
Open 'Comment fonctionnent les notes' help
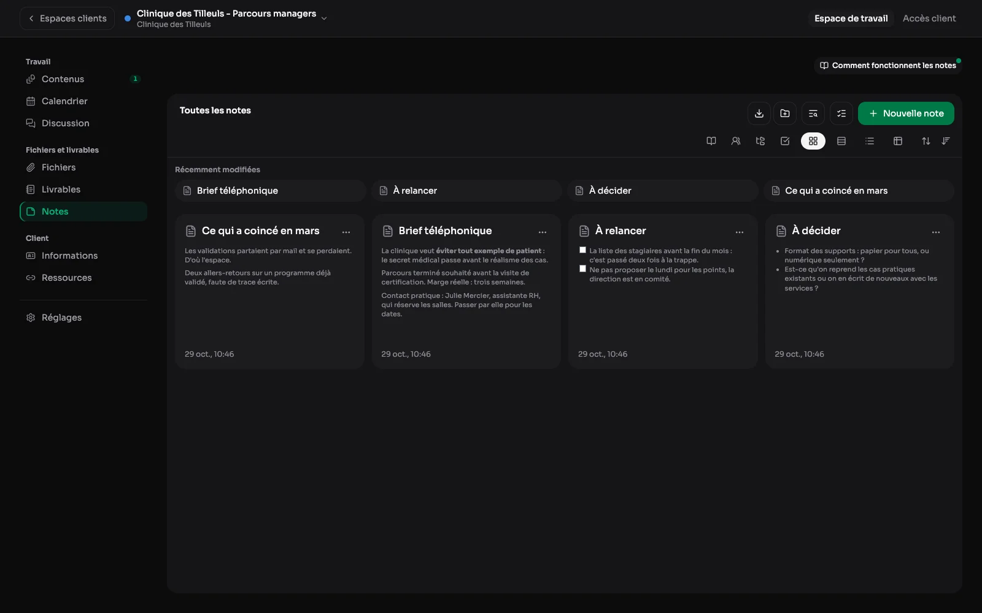887,66
